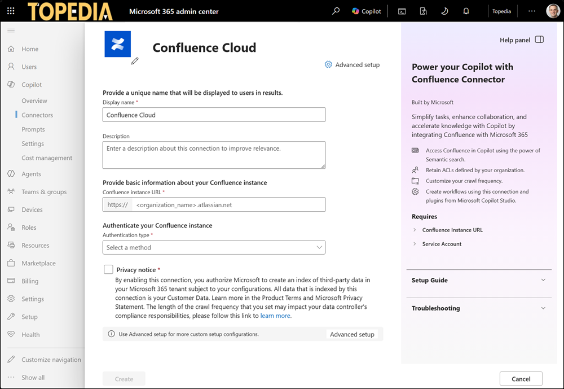This screenshot has height=389, width=564.
Task: Open notifications bell icon
Action: (x=466, y=11)
